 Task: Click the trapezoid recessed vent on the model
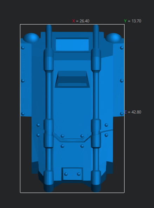click(x=72, y=79)
